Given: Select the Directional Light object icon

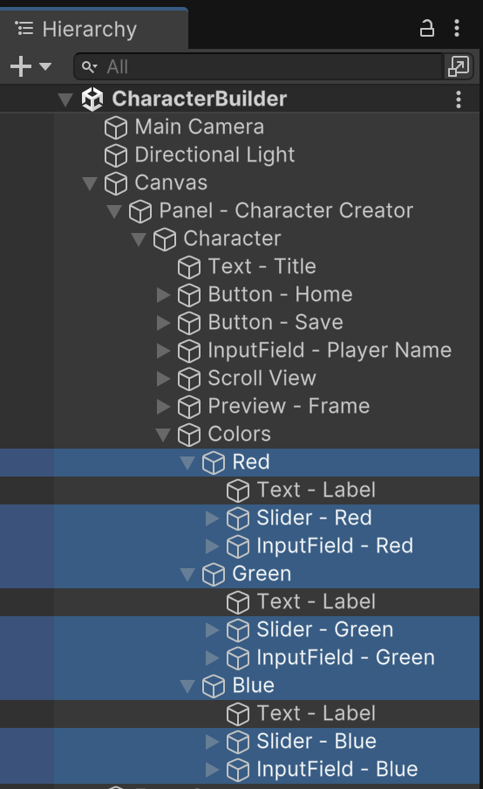Looking at the screenshot, I should coord(116,155).
